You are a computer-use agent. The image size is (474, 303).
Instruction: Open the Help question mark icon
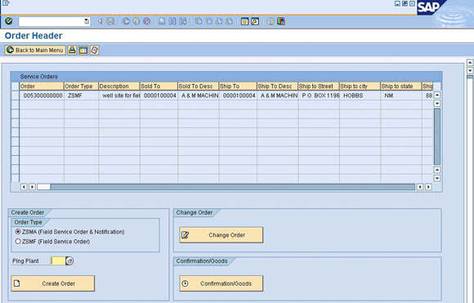(x=271, y=21)
